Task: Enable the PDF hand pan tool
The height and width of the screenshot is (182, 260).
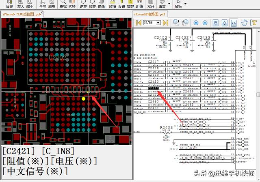Action: click(245, 23)
